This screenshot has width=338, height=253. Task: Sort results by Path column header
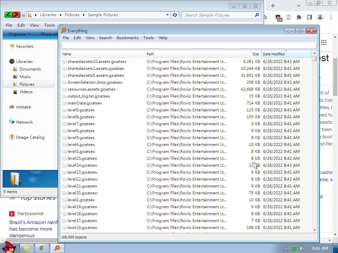point(187,54)
